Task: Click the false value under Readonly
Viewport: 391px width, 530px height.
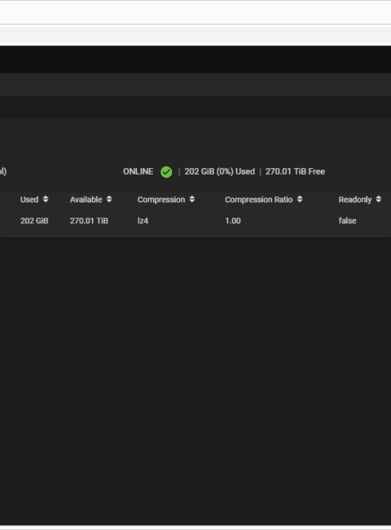Action: pyautogui.click(x=348, y=221)
